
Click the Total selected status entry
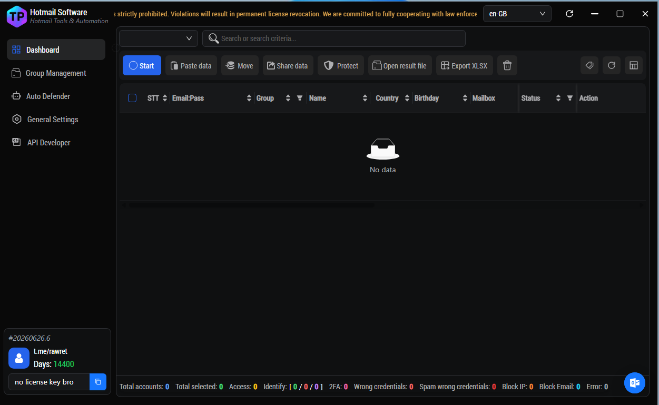coord(199,387)
